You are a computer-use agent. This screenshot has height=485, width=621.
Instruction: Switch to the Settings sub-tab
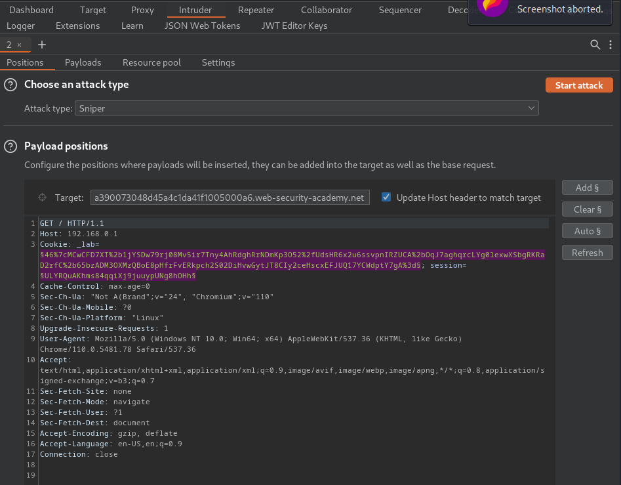tap(218, 62)
